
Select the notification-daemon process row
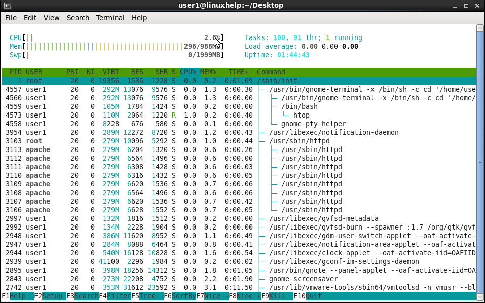tap(239, 133)
